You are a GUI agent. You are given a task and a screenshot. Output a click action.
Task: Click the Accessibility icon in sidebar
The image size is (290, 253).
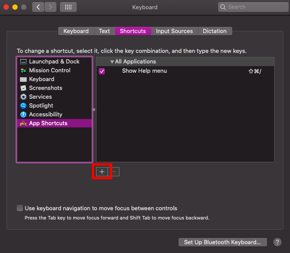[x=23, y=115]
